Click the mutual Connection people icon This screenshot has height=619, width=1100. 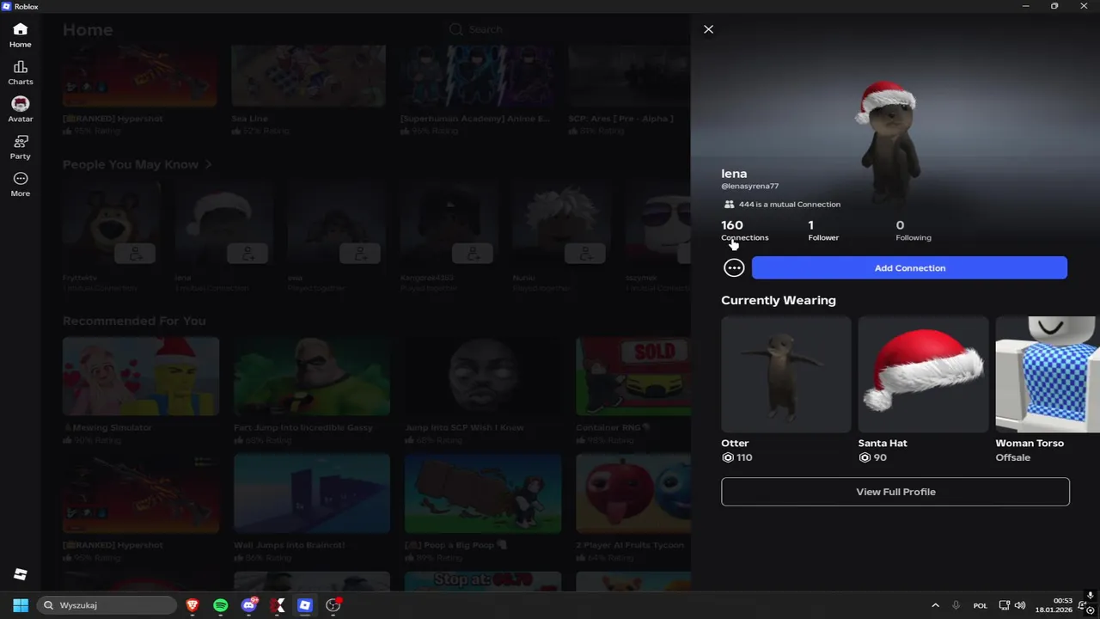(x=729, y=205)
